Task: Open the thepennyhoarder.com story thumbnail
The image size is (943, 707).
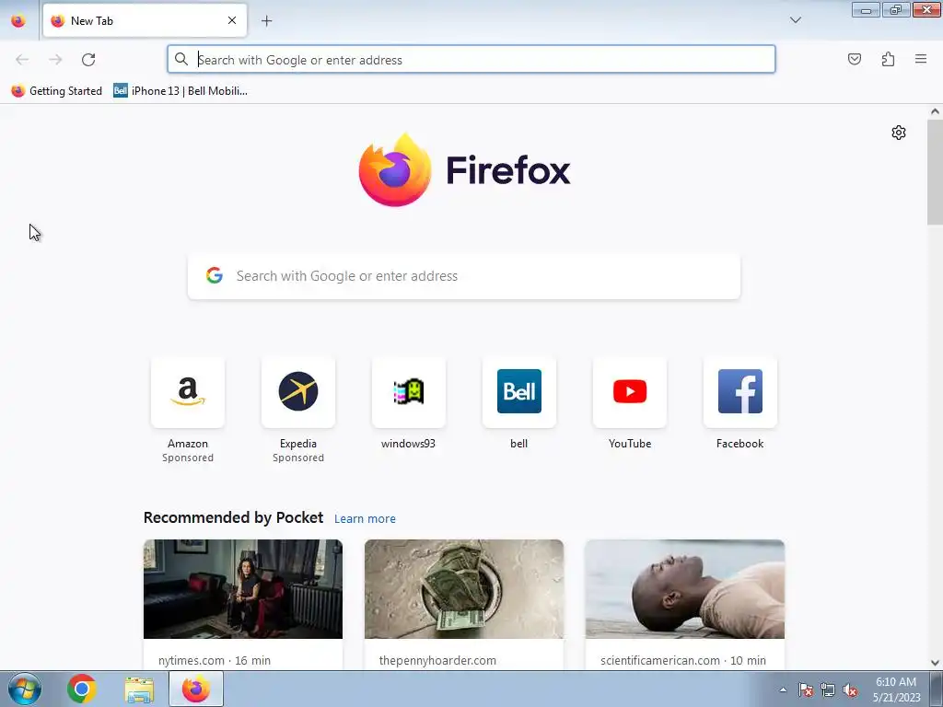Action: pos(464,589)
